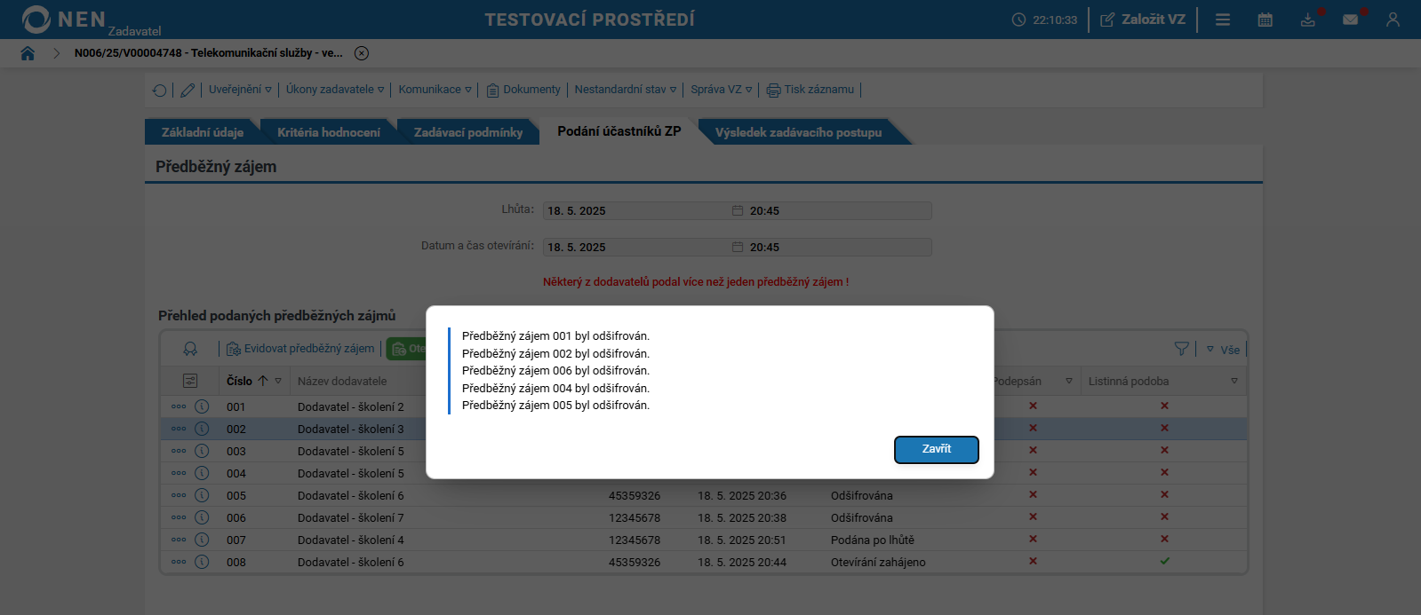
Task: Expand the Komunikace dropdown
Action: (x=435, y=90)
